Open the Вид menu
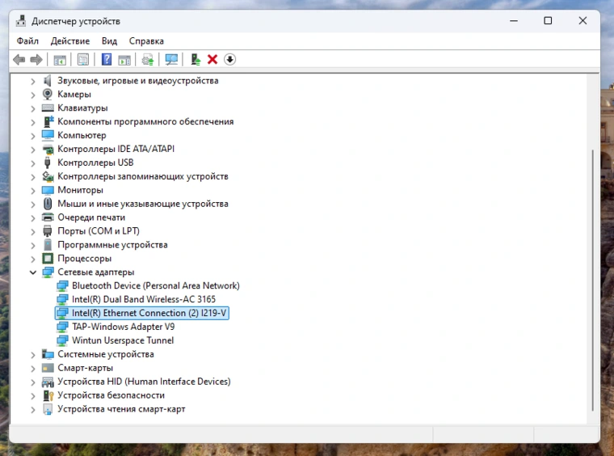This screenshot has width=614, height=456. (109, 40)
